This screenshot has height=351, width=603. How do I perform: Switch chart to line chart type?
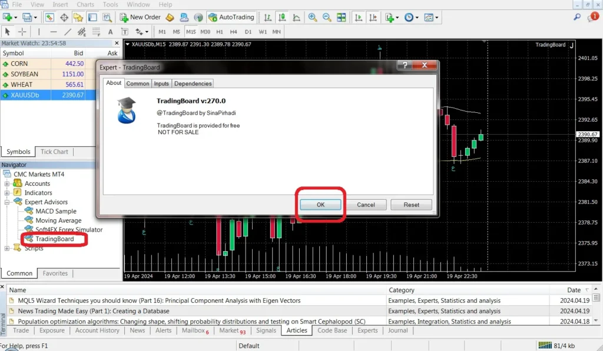[x=297, y=17]
